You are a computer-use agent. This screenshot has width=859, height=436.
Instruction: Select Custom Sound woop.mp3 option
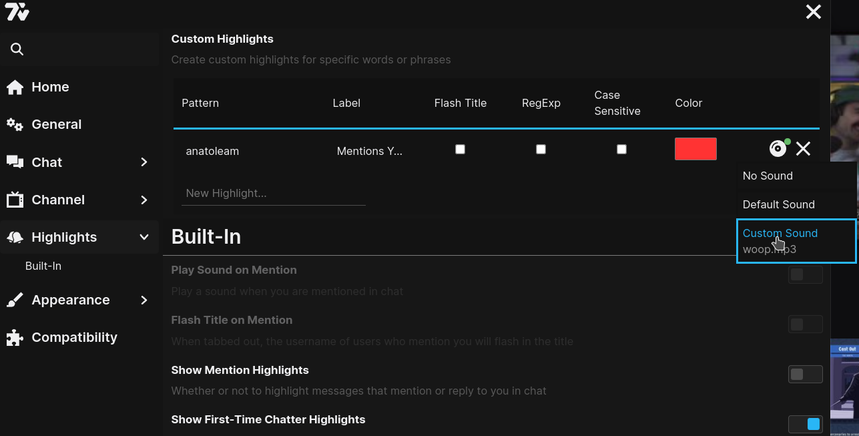[796, 241]
